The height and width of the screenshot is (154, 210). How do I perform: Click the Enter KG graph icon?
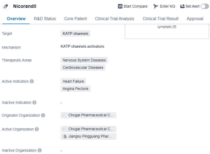pos(156,6)
